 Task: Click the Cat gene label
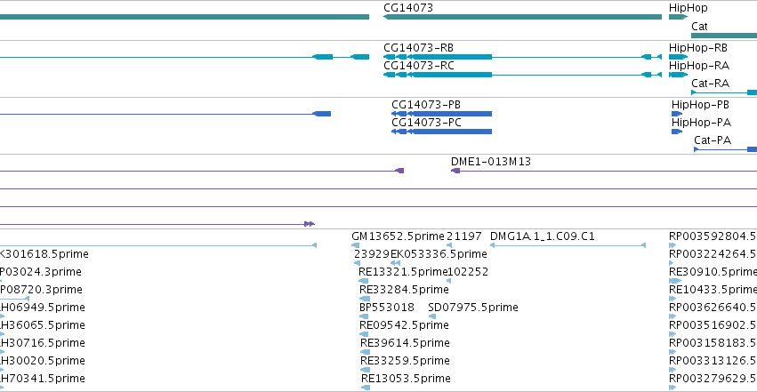(x=699, y=27)
